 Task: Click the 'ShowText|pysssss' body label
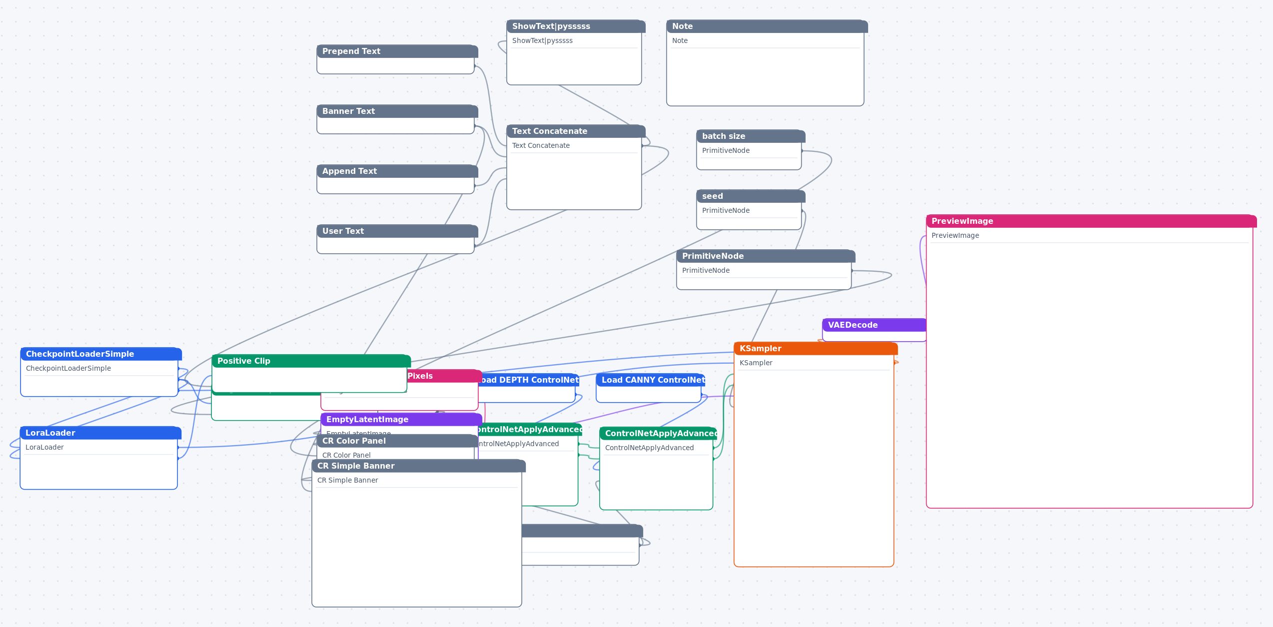click(x=542, y=40)
